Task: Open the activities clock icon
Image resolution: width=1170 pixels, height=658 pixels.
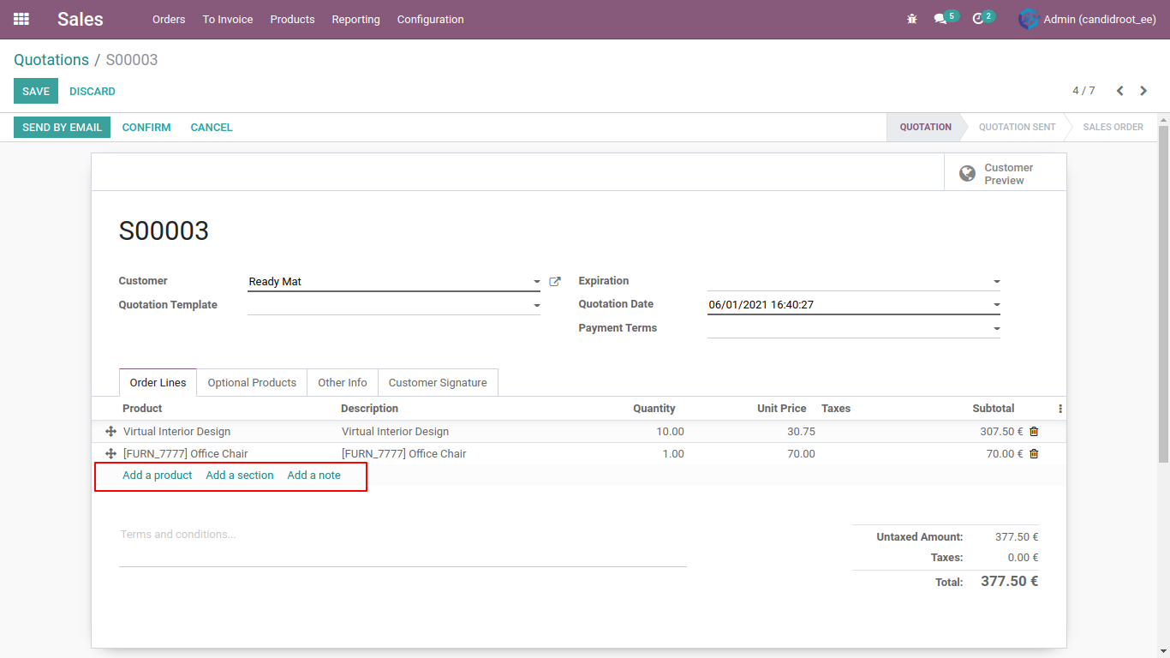Action: (978, 19)
